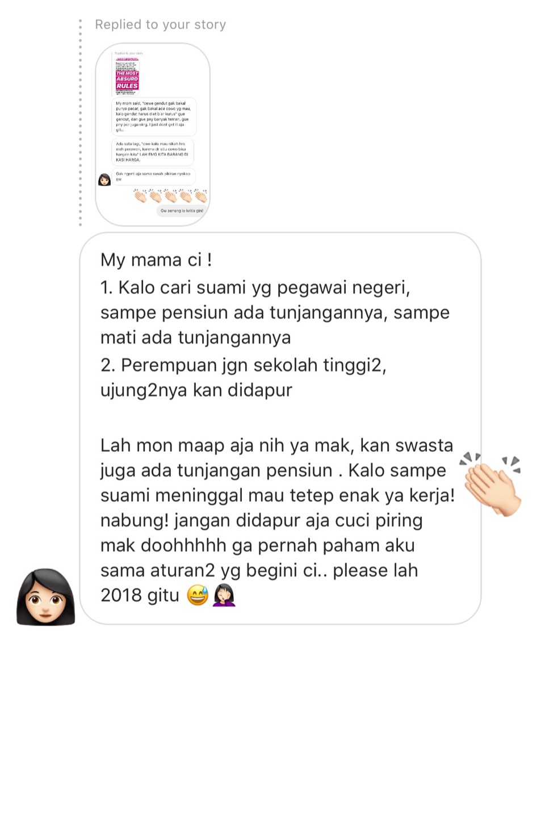This screenshot has width=545, height=817.
Task: Click the first clapping emoji in thumbnail row
Action: (x=140, y=196)
